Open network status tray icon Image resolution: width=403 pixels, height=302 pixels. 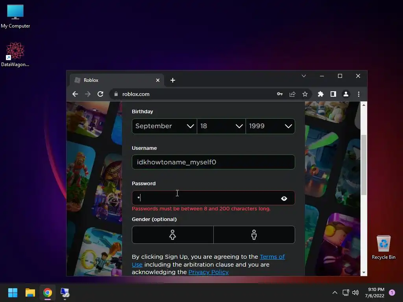[346, 293]
